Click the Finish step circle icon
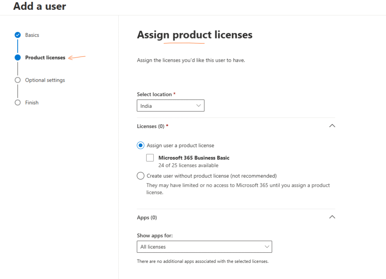This screenshot has width=386, height=279. (x=17, y=103)
